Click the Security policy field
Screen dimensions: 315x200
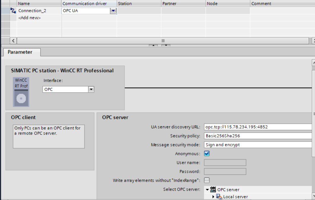coord(258,136)
